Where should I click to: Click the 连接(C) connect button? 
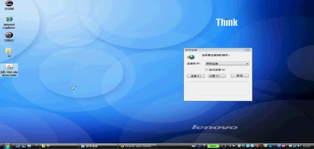(196, 76)
